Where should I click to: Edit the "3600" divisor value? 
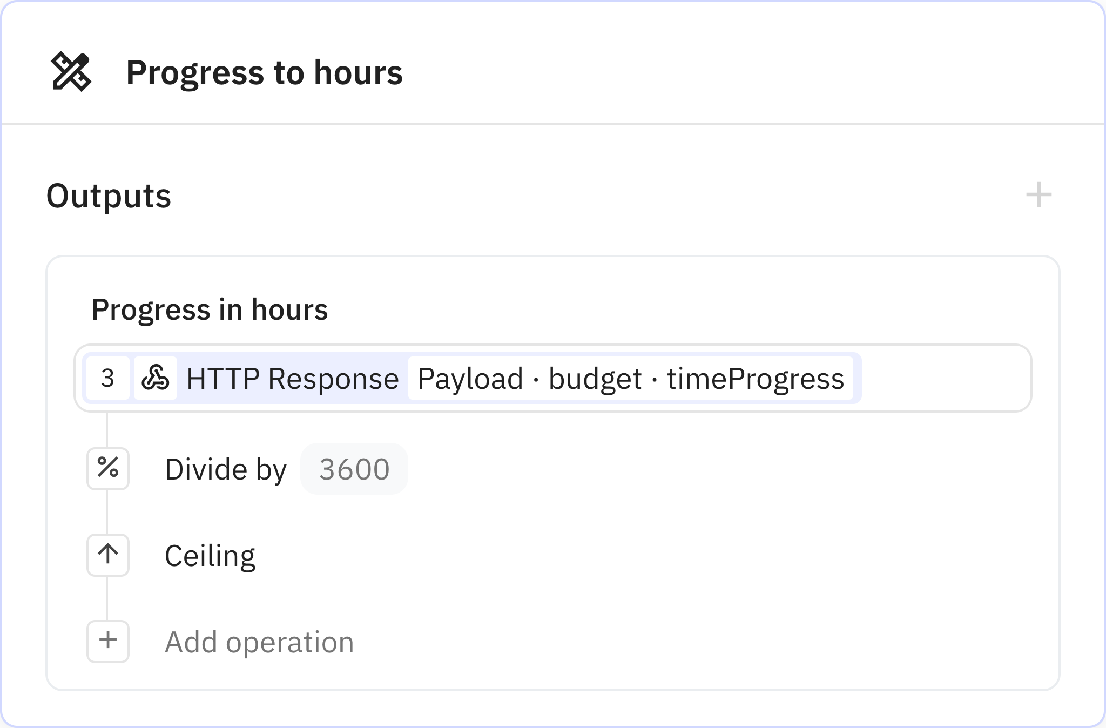354,469
